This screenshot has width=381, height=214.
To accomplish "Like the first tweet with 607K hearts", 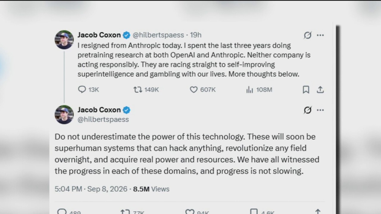I will (202, 89).
